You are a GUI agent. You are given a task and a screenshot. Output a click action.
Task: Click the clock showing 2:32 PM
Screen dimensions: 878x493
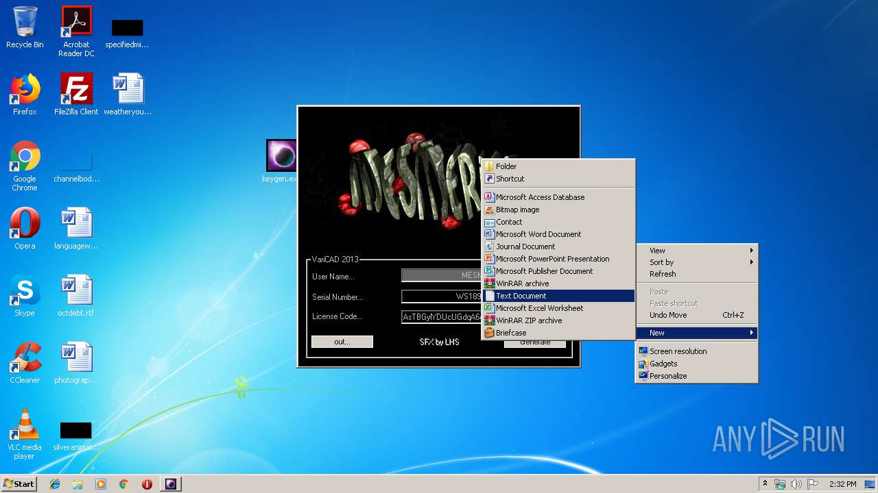[x=842, y=484]
